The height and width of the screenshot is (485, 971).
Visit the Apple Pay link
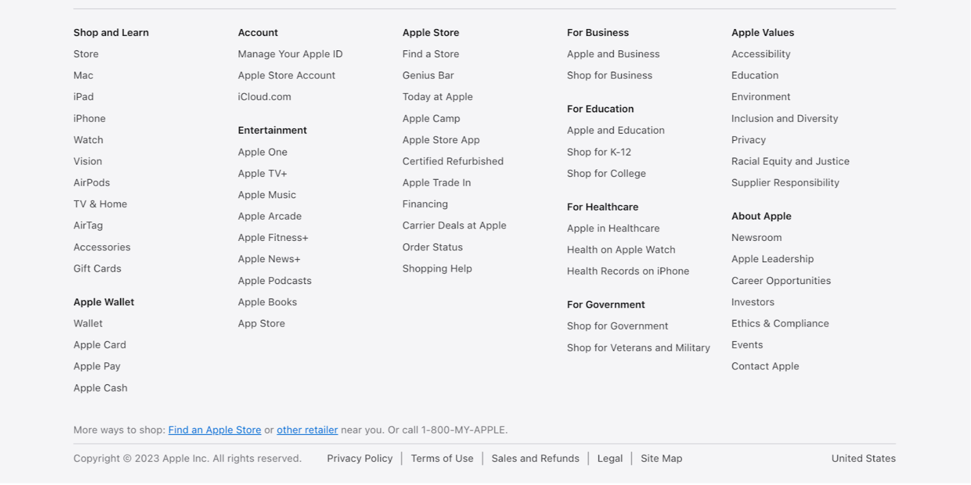[97, 366]
